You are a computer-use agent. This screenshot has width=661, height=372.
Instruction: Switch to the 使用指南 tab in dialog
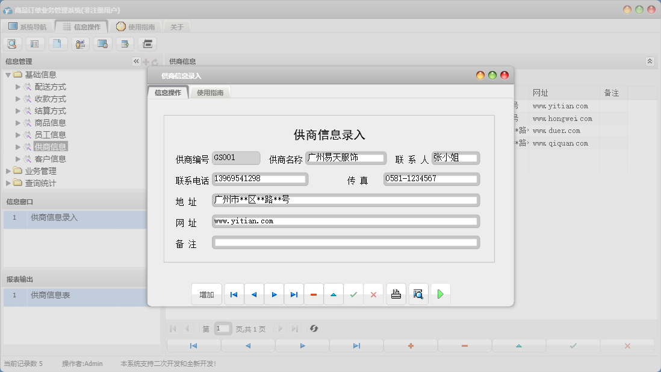click(x=209, y=92)
